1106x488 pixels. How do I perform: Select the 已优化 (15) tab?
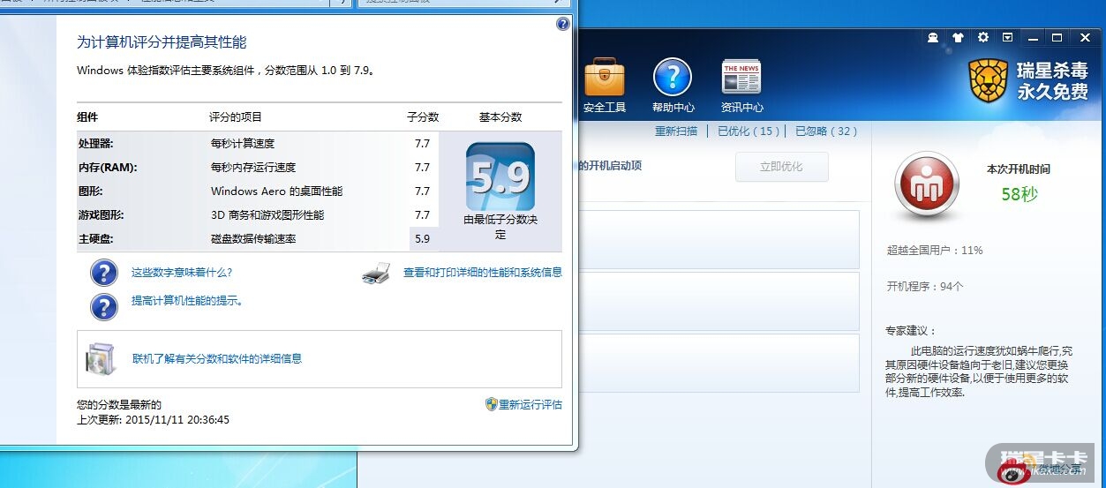749,131
